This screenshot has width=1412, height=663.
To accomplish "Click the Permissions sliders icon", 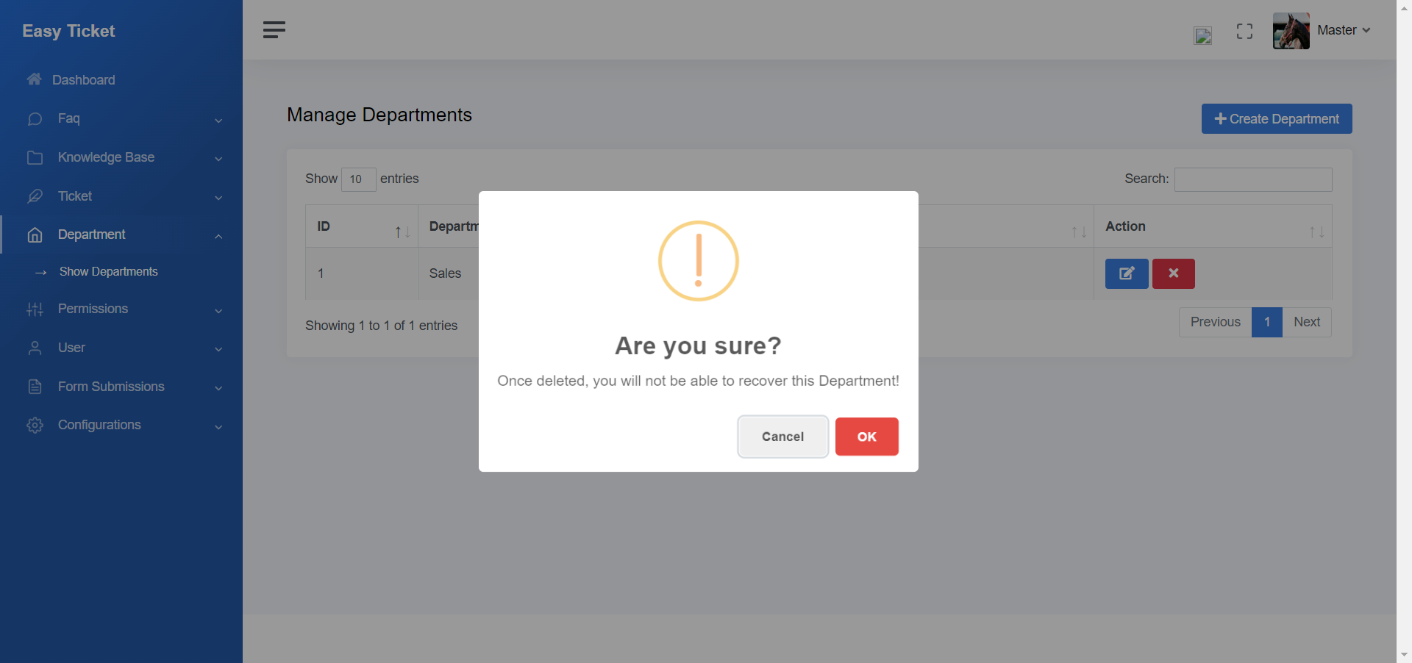I will [x=35, y=309].
